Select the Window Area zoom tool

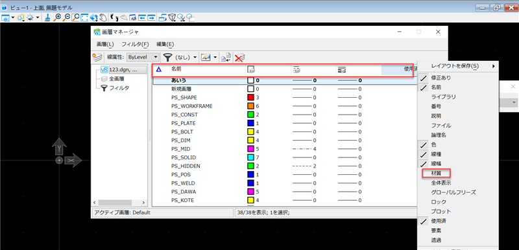[x=75, y=17]
